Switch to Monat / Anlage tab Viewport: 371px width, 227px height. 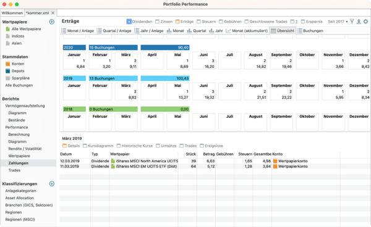(x=77, y=31)
